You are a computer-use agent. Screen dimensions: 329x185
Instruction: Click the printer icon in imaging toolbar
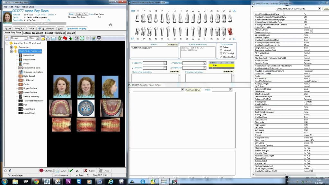(48, 38)
